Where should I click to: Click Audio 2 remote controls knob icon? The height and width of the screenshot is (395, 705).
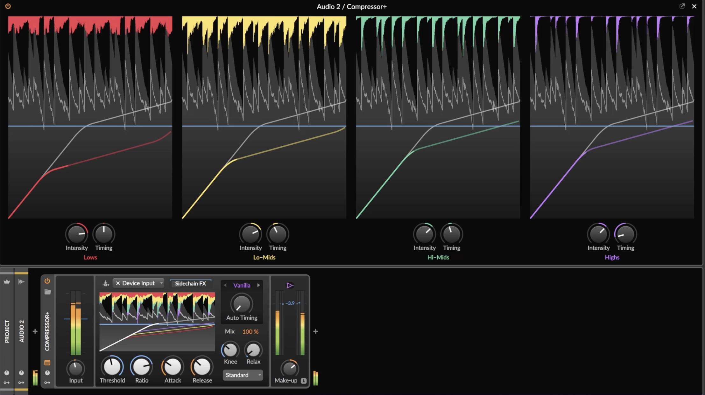(21, 373)
